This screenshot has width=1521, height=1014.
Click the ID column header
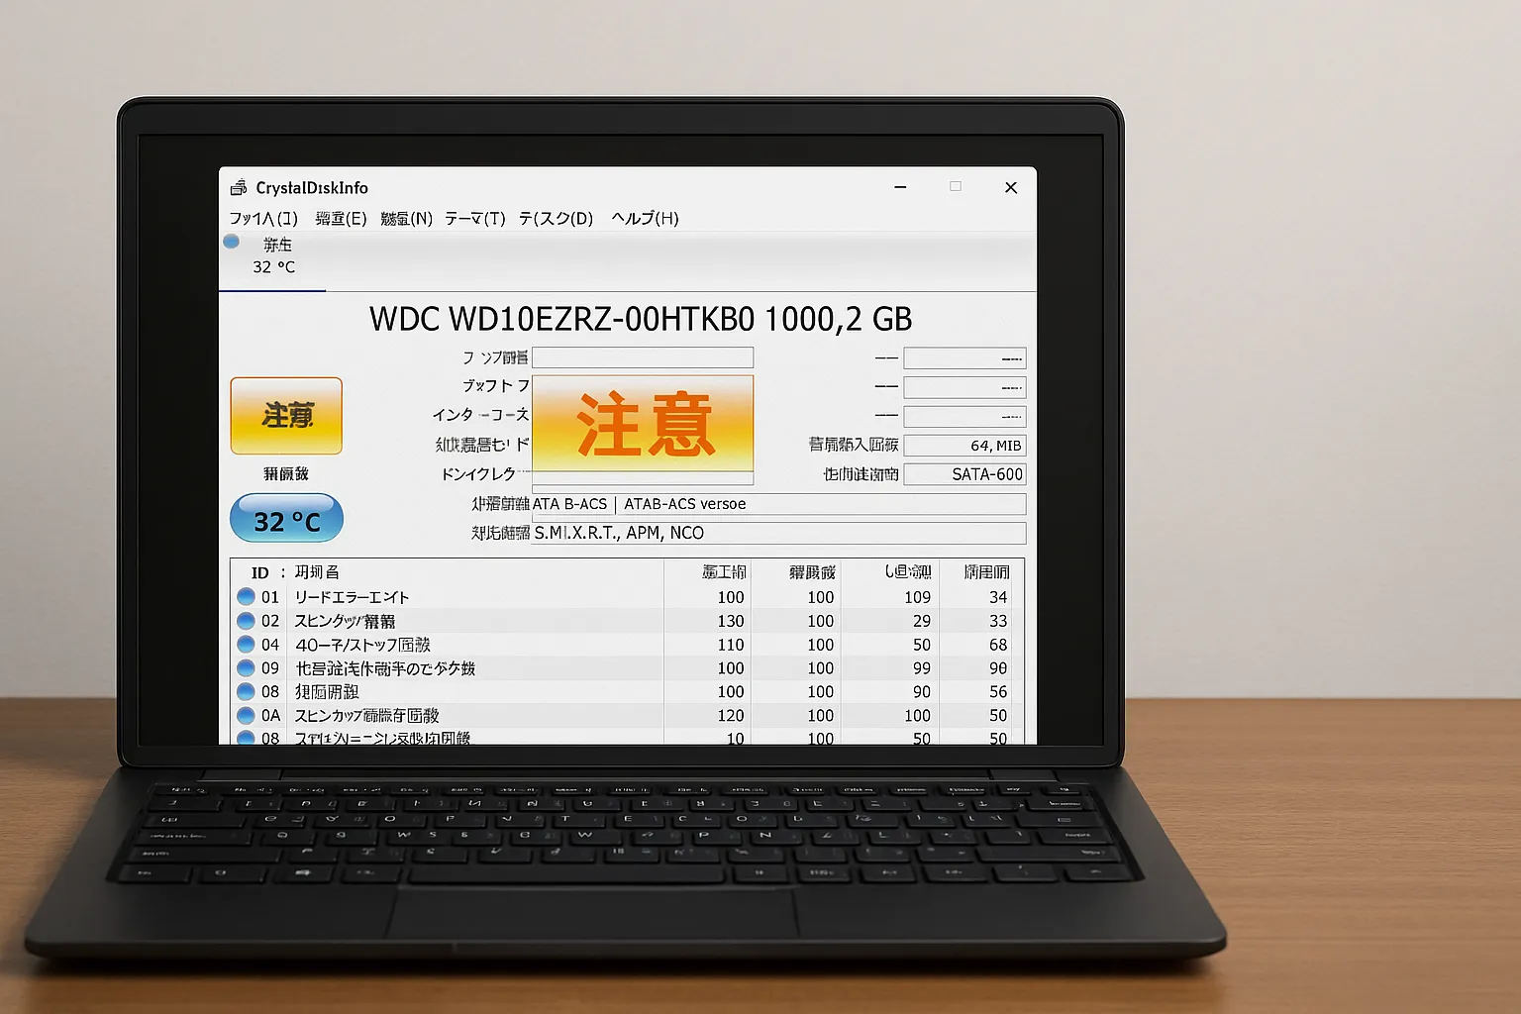pyautogui.click(x=260, y=572)
